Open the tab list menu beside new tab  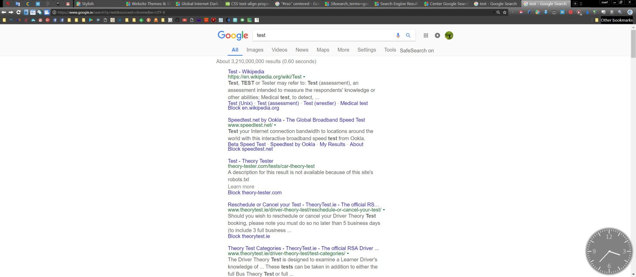pyautogui.click(x=581, y=4)
